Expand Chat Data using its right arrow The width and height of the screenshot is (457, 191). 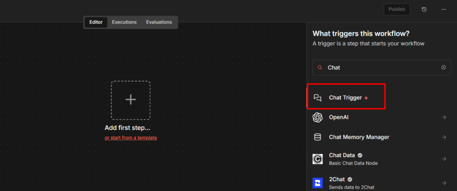[x=444, y=159]
